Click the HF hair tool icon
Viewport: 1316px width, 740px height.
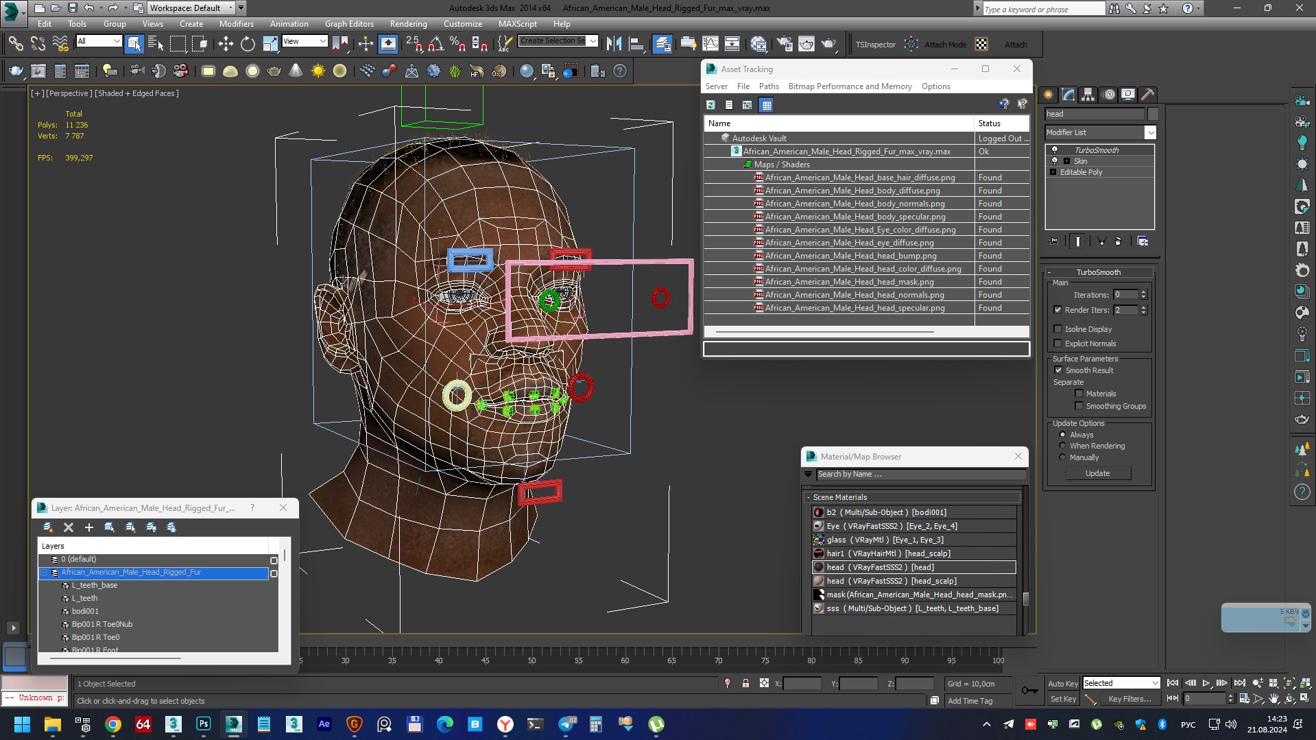(477, 71)
